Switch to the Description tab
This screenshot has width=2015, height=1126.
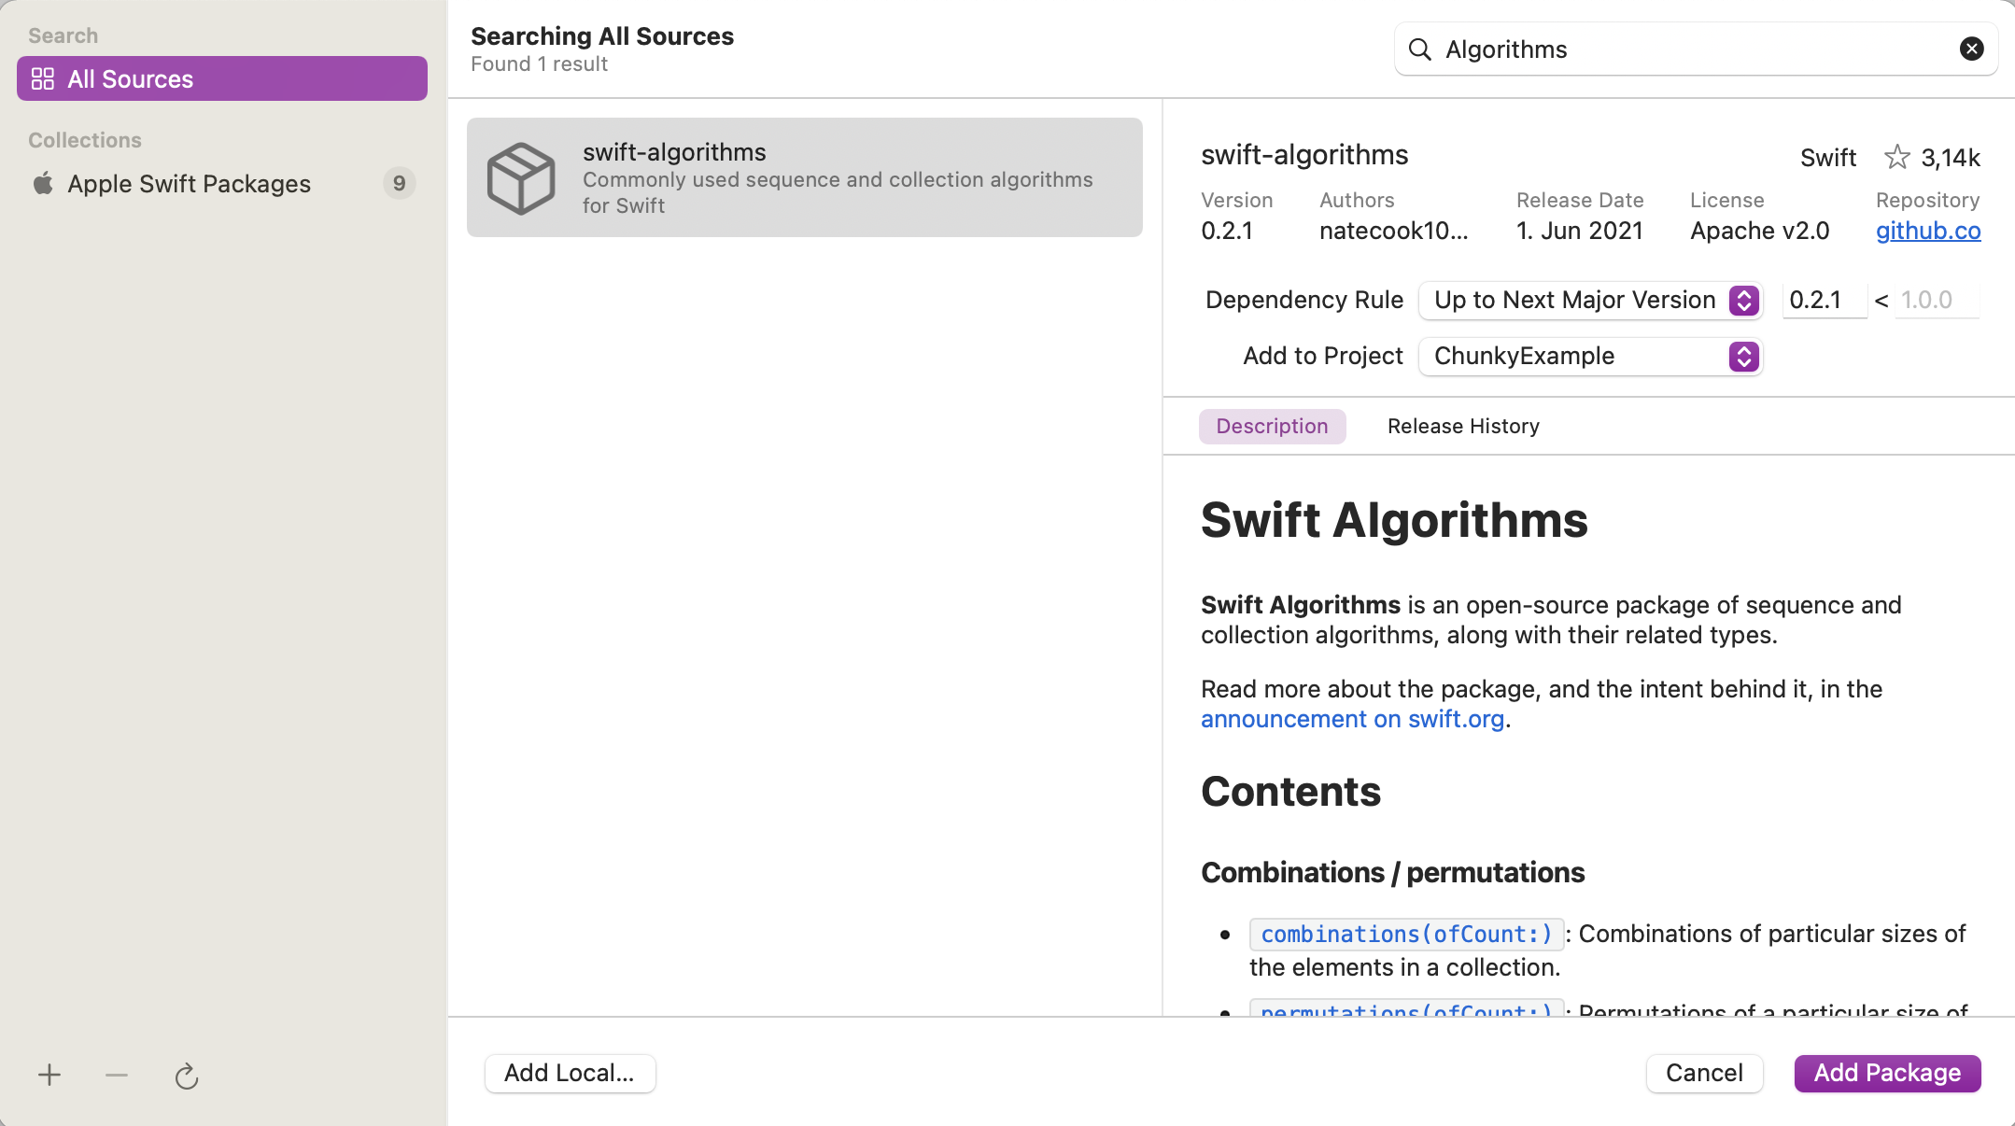[x=1272, y=426]
